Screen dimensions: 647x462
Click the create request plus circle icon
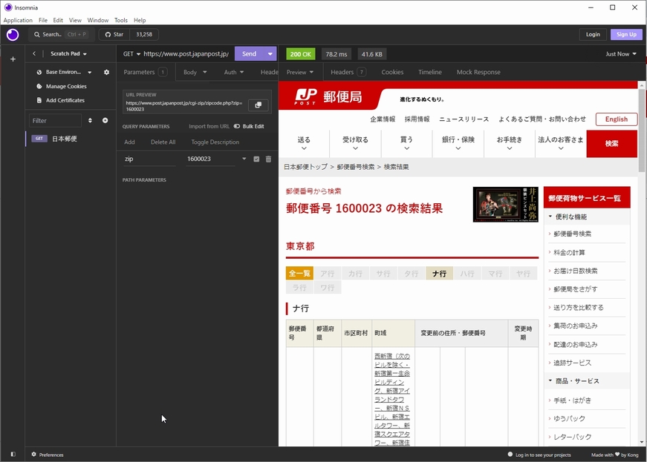[105, 120]
